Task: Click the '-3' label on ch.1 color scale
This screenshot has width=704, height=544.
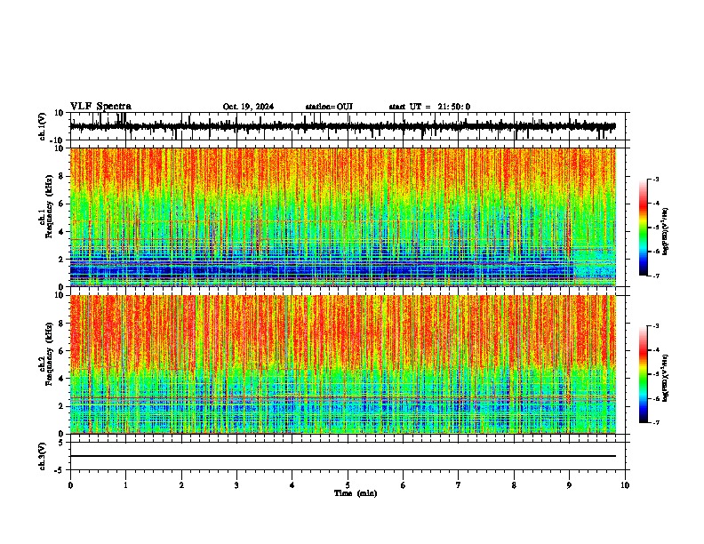Action: point(655,179)
